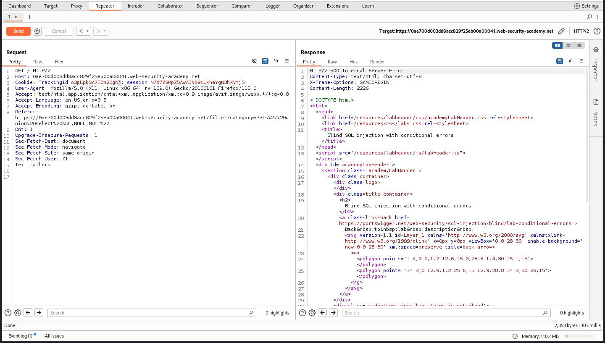Image resolution: width=605 pixels, height=343 pixels.
Task: Toggle response word wrap icon
Action: [x=560, y=61]
